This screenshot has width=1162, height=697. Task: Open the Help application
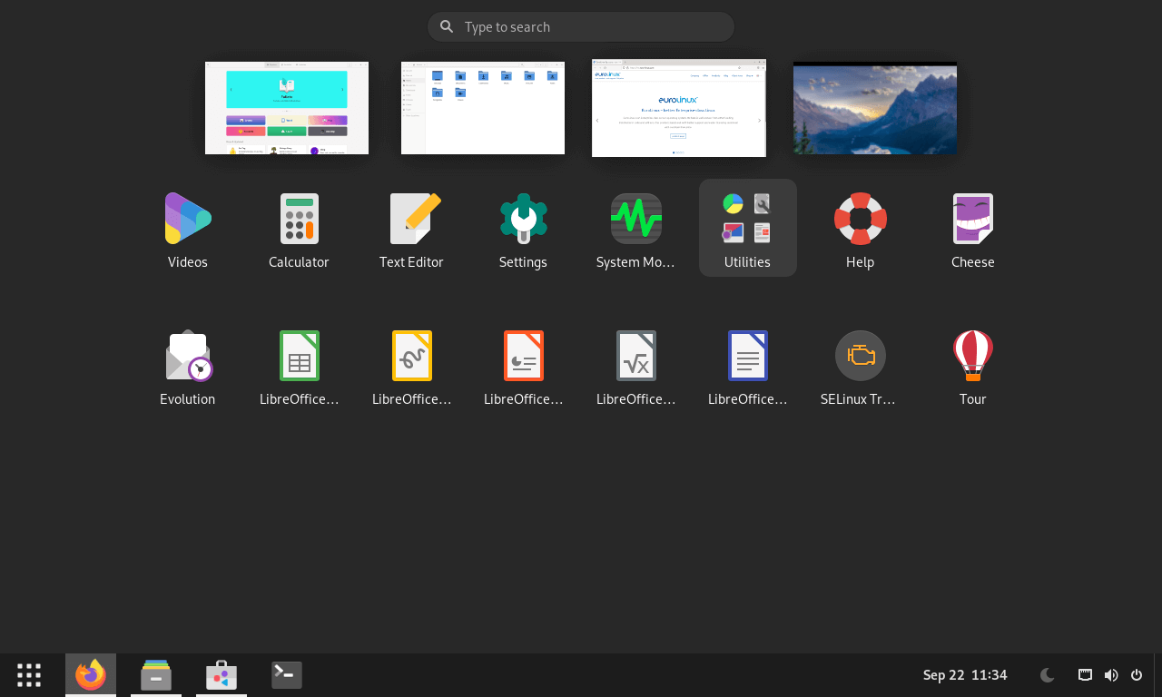[860, 229]
